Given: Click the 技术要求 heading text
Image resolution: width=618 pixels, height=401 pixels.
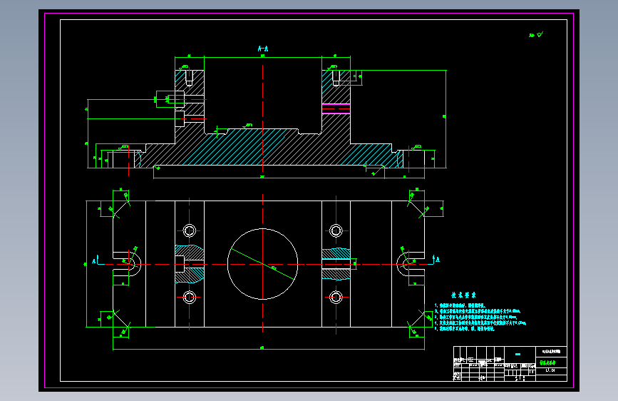Looking at the screenshot, I should point(463,295).
